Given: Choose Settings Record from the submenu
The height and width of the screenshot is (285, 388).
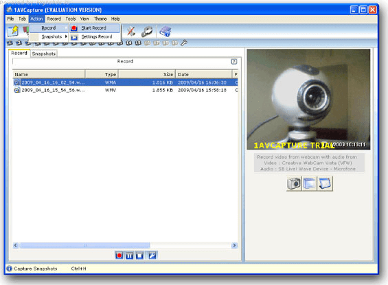Looking at the screenshot, I should pyautogui.click(x=95, y=37).
